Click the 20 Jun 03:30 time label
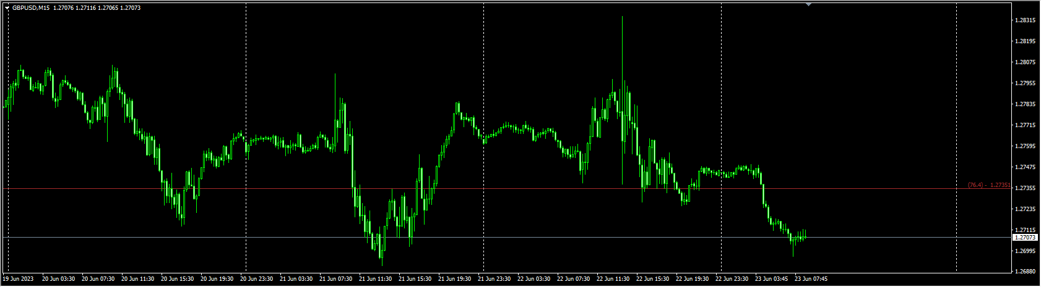The height and width of the screenshot is (287, 1041). [x=58, y=279]
